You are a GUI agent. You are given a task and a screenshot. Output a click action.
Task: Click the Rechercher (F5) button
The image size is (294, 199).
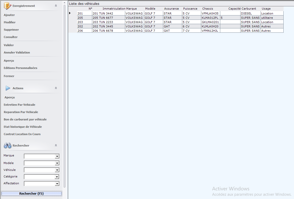point(31,194)
